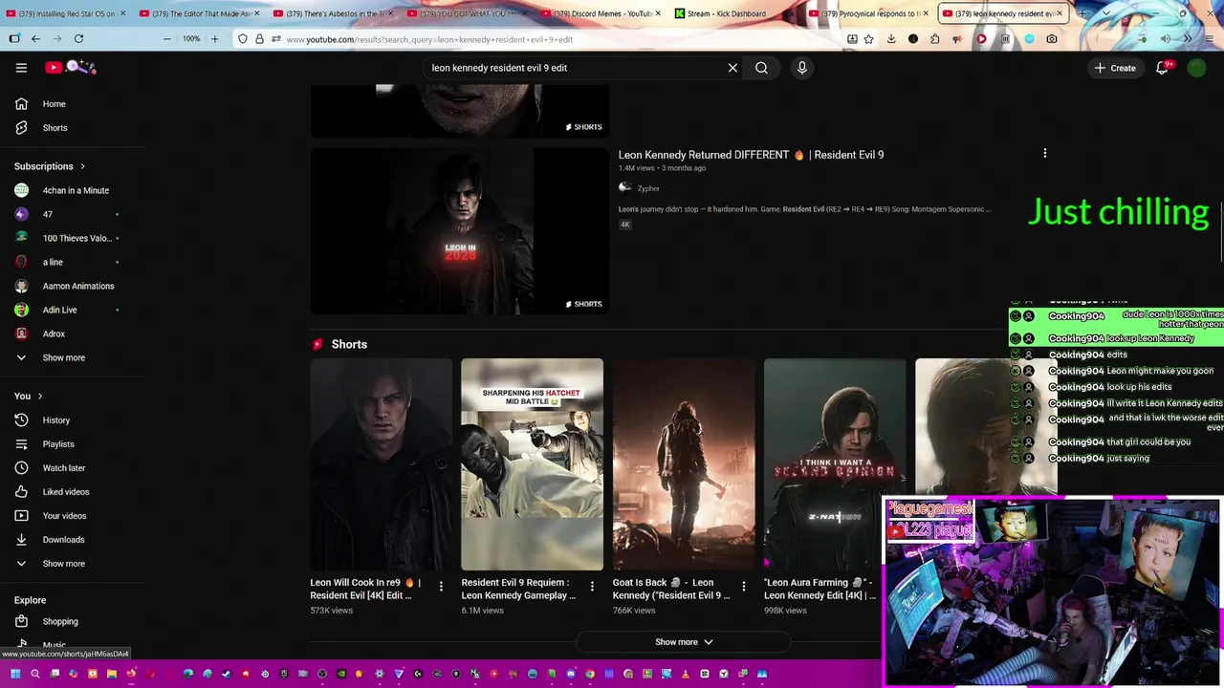
Task: Open 100 Thieves Valo subscription
Action: [x=72, y=238]
